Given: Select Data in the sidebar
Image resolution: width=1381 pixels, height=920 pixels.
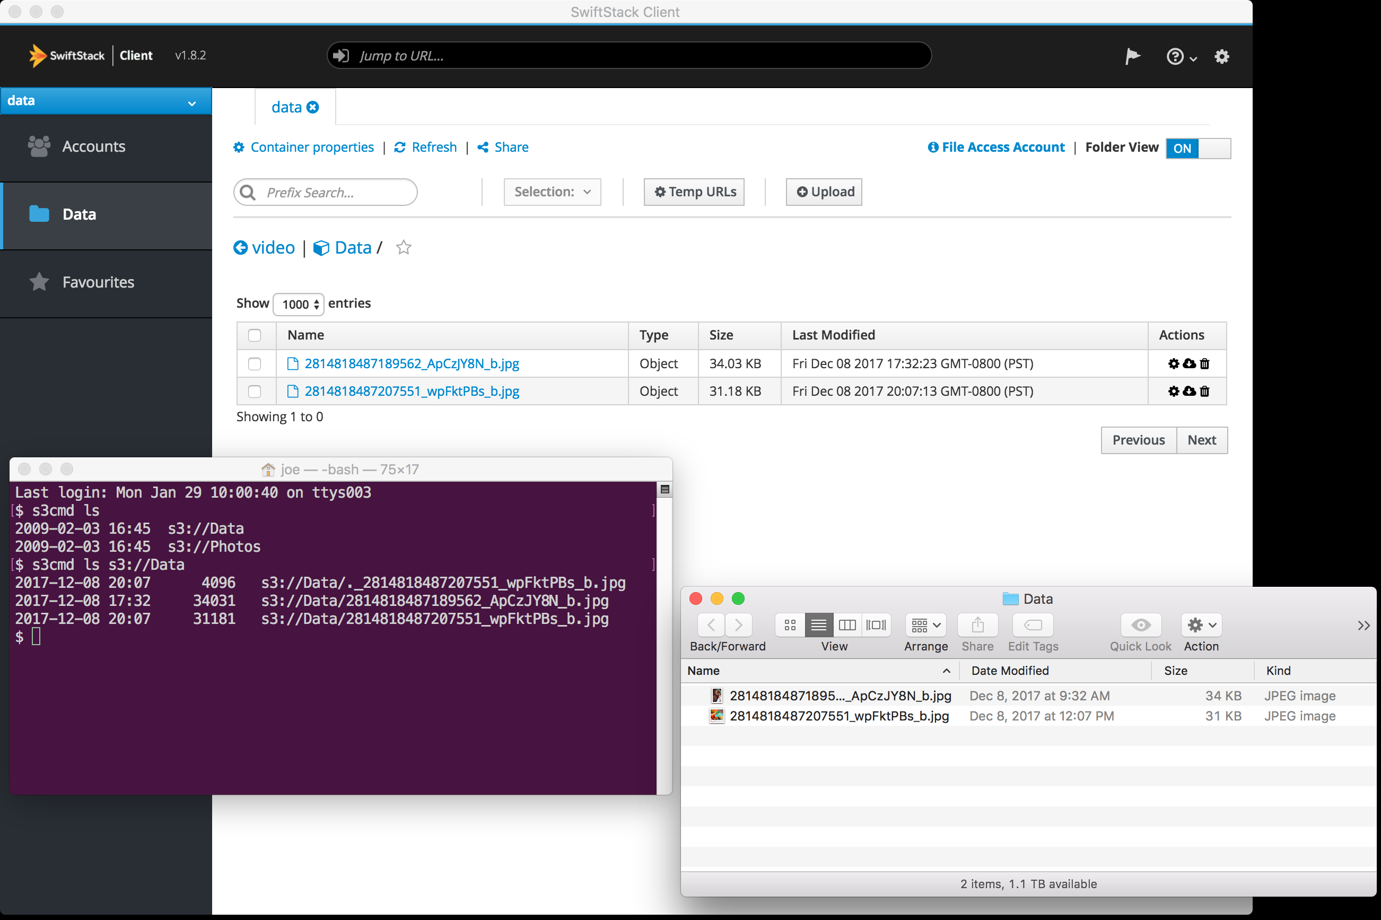Looking at the screenshot, I should click(x=106, y=215).
